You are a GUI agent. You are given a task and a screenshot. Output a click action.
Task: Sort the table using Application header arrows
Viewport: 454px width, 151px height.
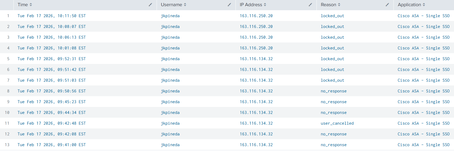[424, 5]
